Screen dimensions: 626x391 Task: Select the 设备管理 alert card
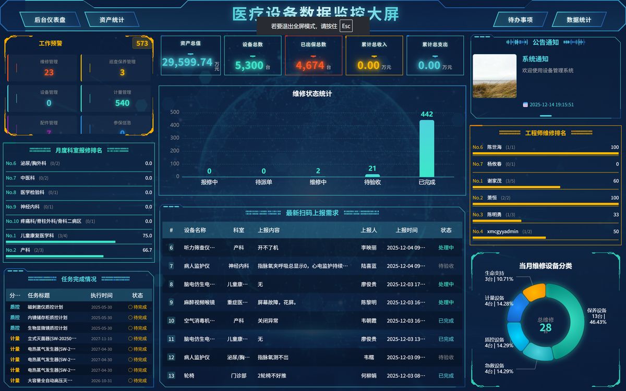coord(42,99)
